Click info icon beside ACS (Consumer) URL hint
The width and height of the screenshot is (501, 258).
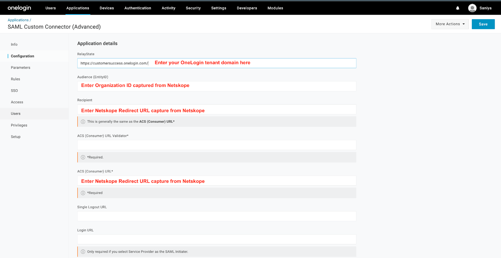(83, 122)
